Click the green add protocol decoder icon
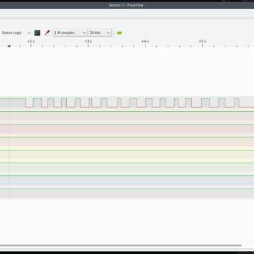The width and height of the screenshot is (254, 254). pyautogui.click(x=119, y=33)
